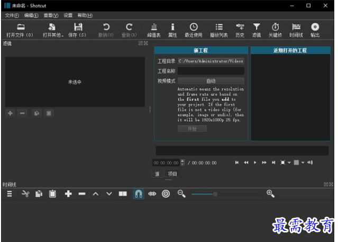This screenshot has height=242, width=338.
Task: Toggle ripple mode target icon
Action: [x=166, y=194]
